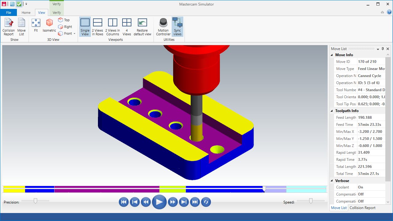This screenshot has width=393, height=221.
Task: Jump to the end of simulation
Action: coord(195,202)
